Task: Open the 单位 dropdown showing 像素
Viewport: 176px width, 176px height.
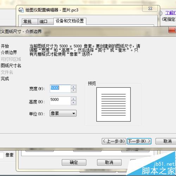Action: click(63, 113)
